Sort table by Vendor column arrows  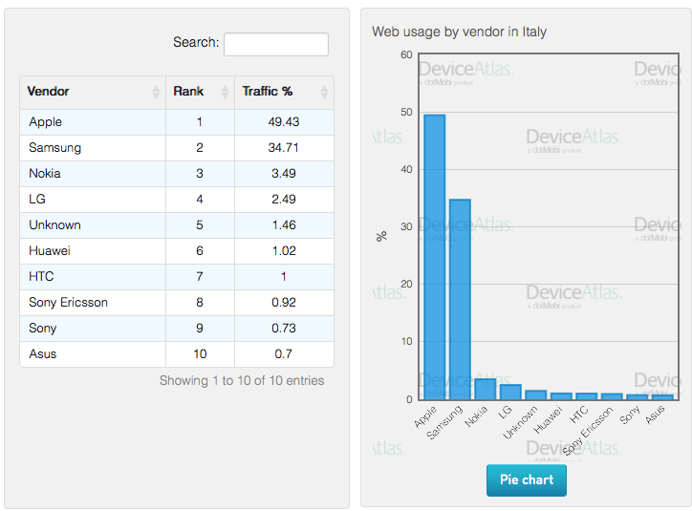coord(156,92)
